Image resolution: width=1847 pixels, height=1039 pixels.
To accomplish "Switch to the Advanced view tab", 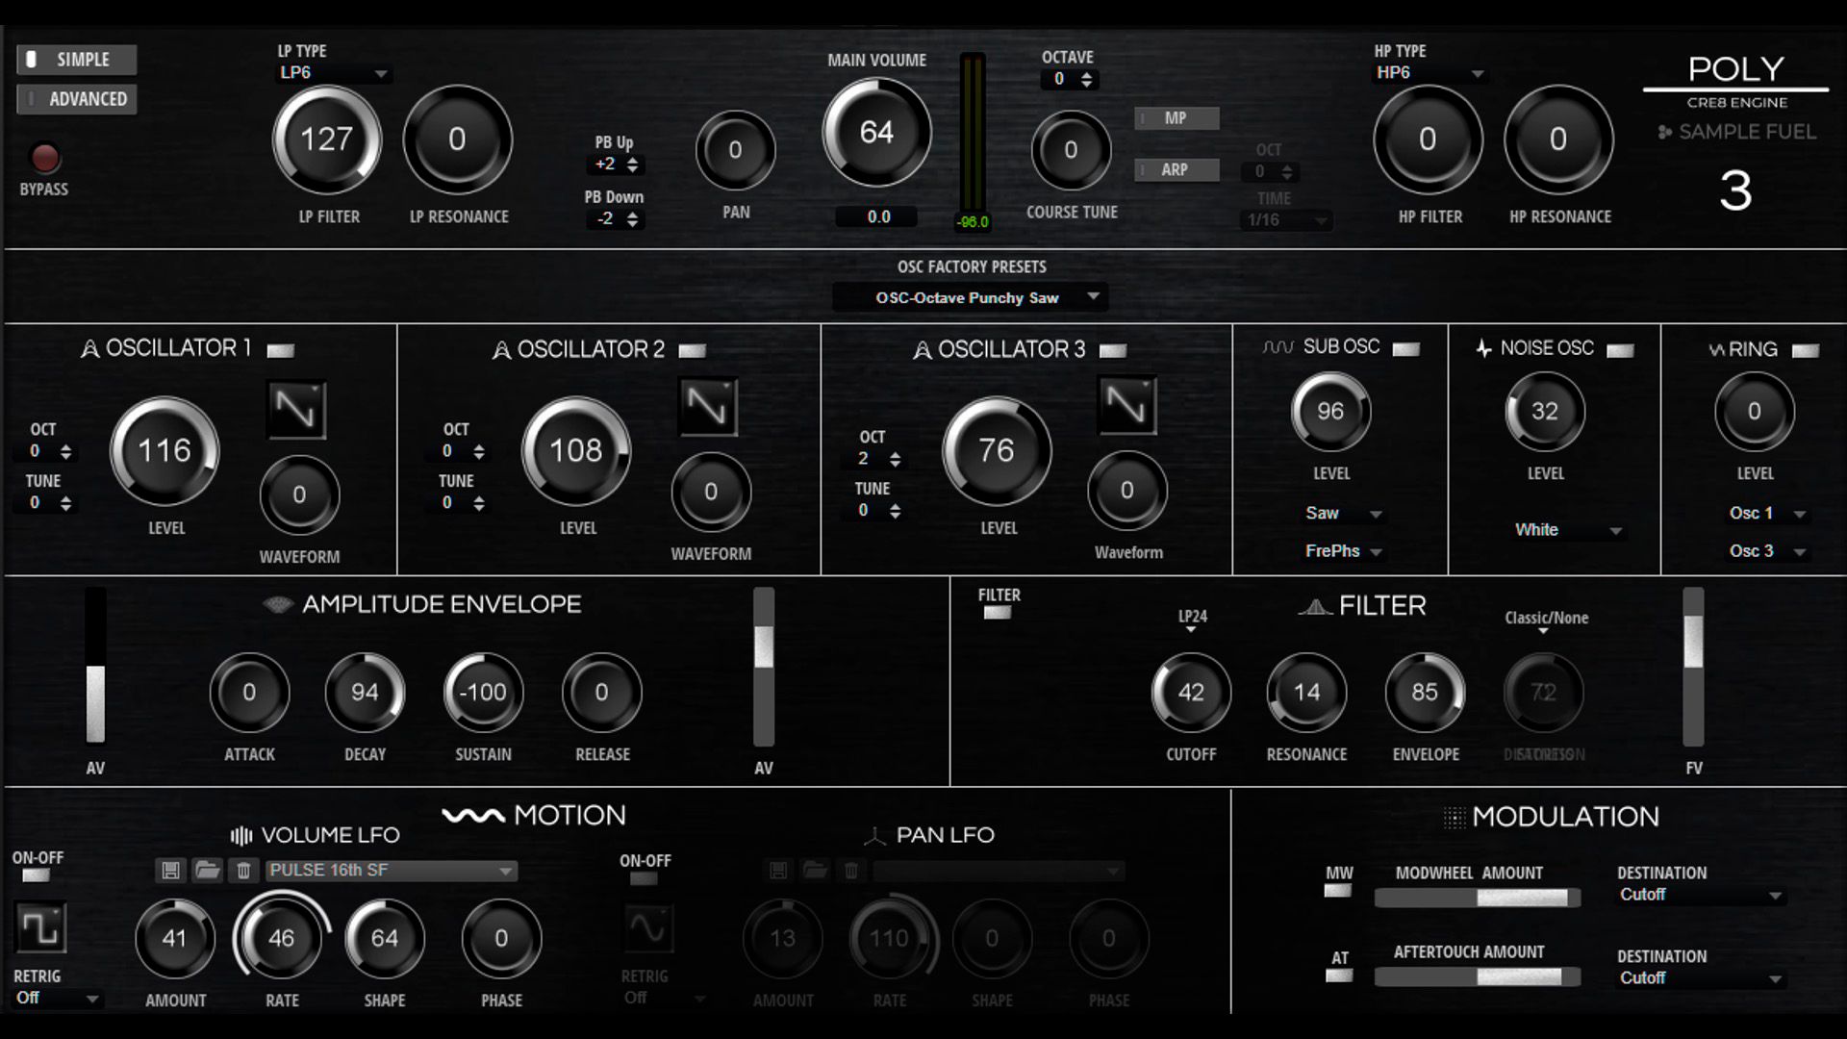I will tap(77, 99).
